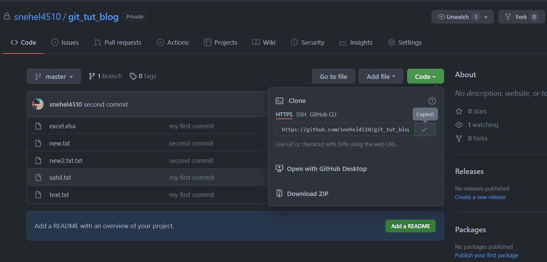The height and width of the screenshot is (262, 547).
Task: Click the GitHub Desktop download icon
Action: [279, 169]
